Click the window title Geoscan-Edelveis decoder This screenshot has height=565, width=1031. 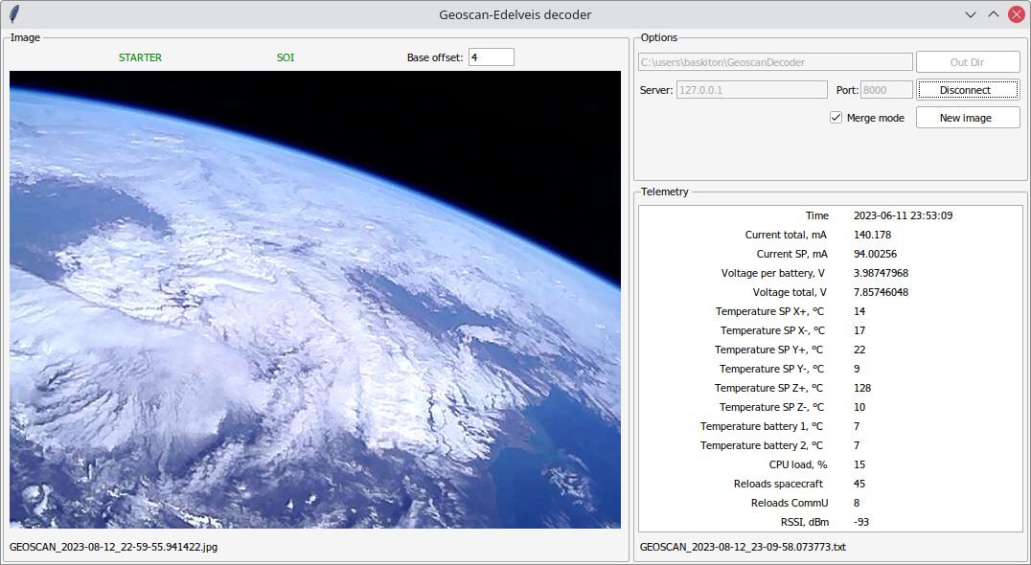point(515,14)
